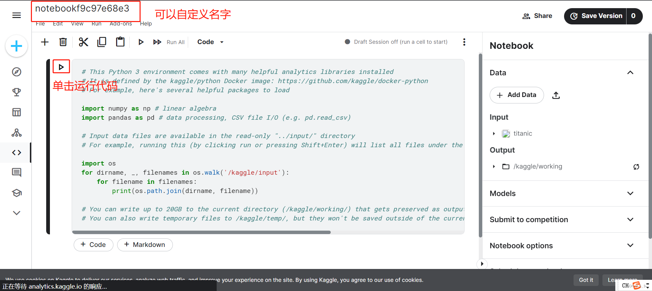
Task: Click Got it on cookie banner
Action: (586, 280)
